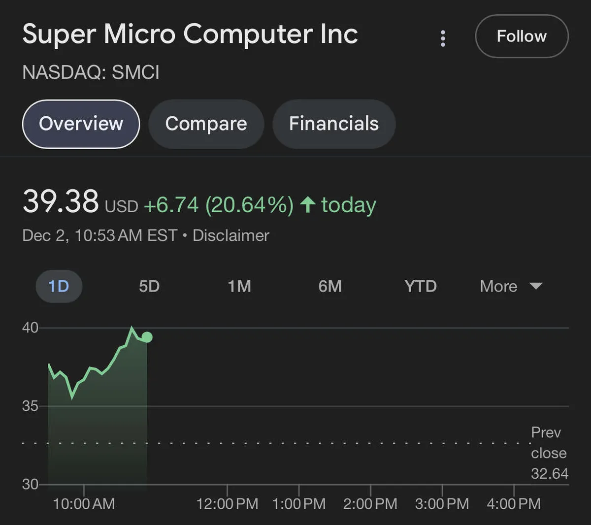
Task: Follow Super Micro Computer stock
Action: (x=522, y=36)
